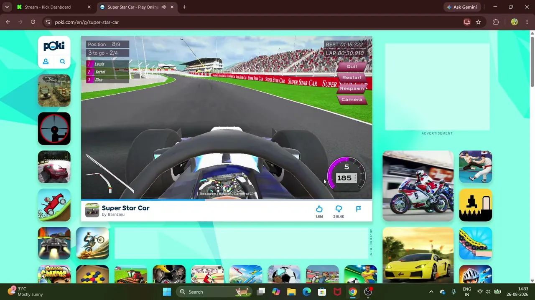The image size is (535, 300).
Task: Mute the Super Star Car tab audio
Action: [163, 7]
